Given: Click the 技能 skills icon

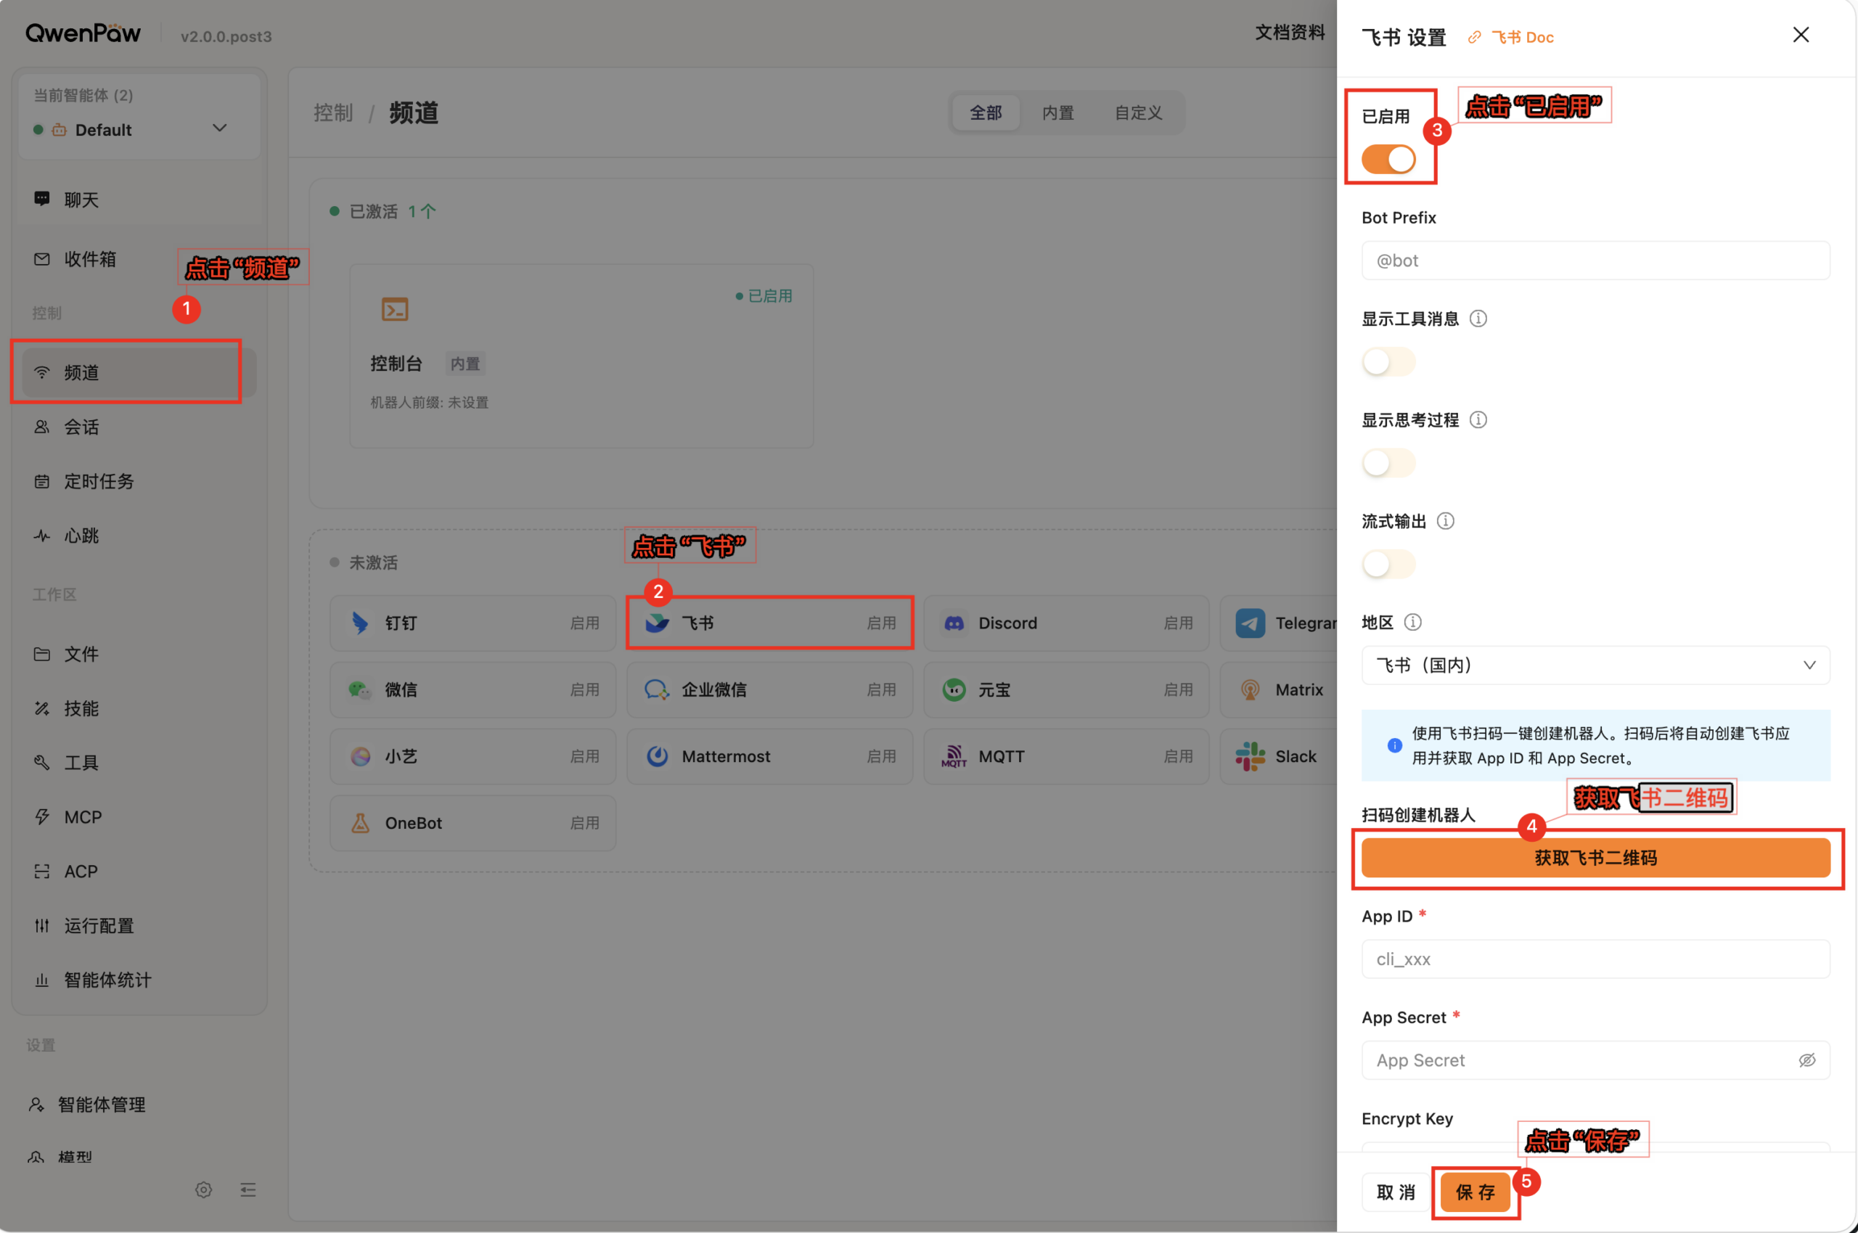Looking at the screenshot, I should [x=41, y=708].
